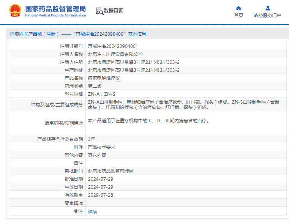
Task: Click the 注册证编号 label
Action: point(71,46)
